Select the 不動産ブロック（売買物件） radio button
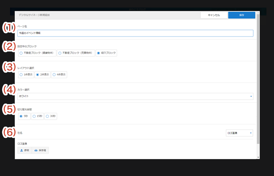274x176 pixels. (60, 53)
